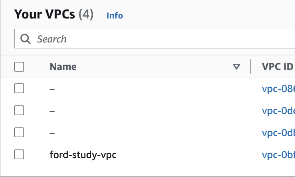Click the ford-study-vpc name cell

(x=83, y=155)
